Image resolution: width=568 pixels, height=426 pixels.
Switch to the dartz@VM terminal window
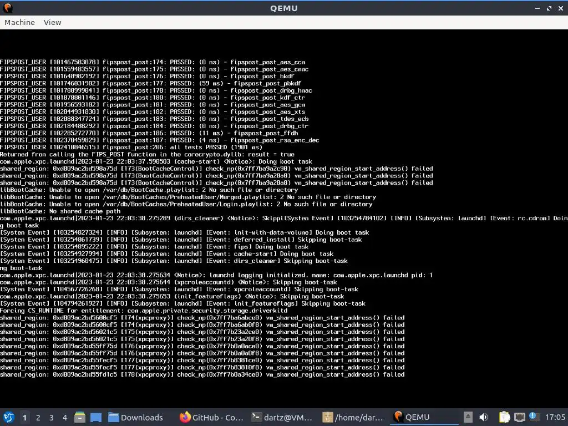click(282, 417)
